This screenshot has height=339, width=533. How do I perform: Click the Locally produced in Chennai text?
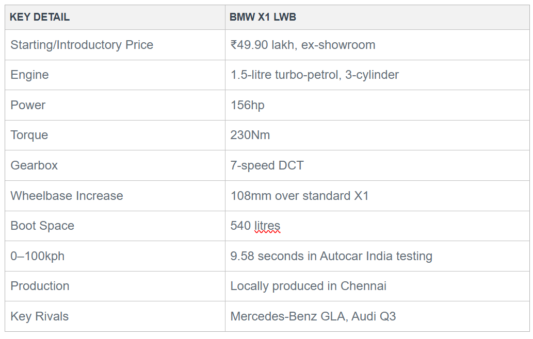(x=309, y=286)
